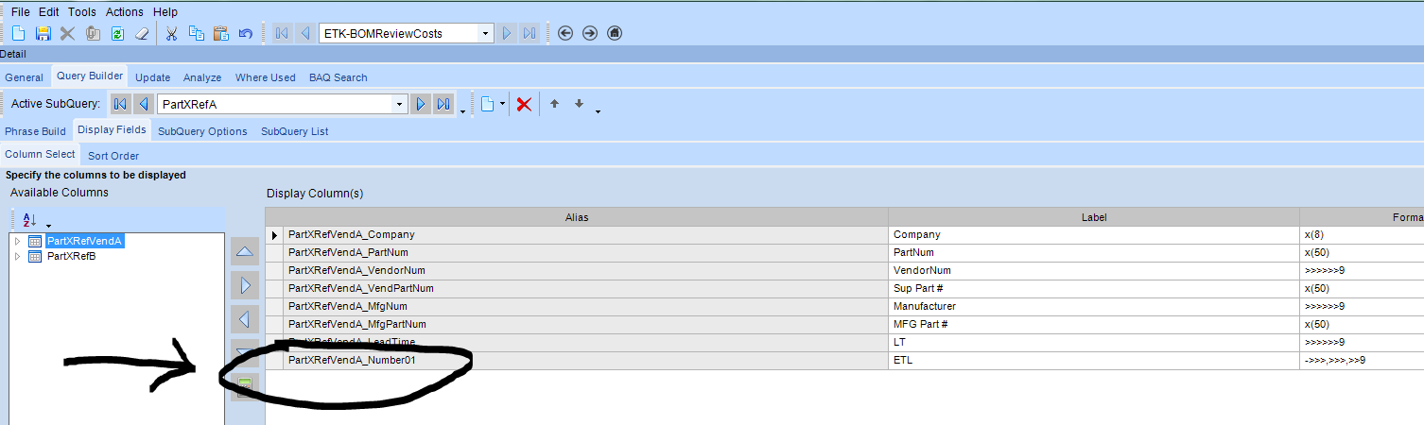Click the Alias column header
Screen dimensions: 1424x425
[x=578, y=217]
